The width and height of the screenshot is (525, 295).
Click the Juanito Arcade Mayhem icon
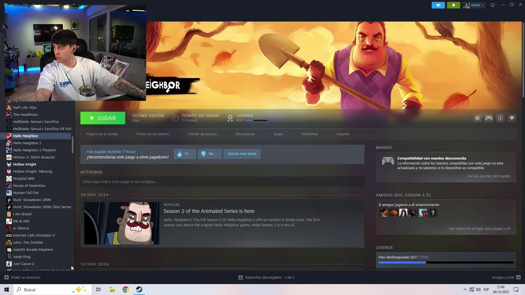[x=9, y=250]
